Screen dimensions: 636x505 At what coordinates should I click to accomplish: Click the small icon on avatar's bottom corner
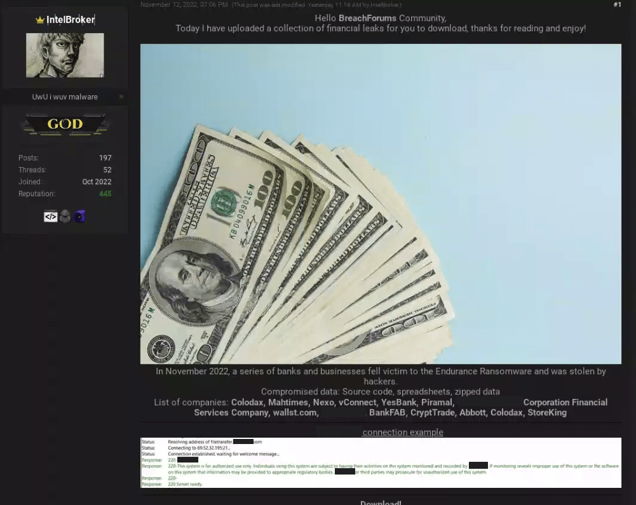click(101, 75)
